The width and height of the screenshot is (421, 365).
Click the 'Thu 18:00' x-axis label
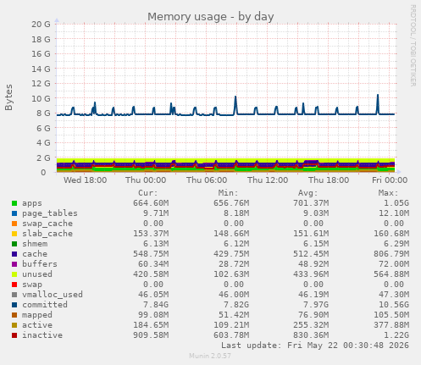pos(329,180)
